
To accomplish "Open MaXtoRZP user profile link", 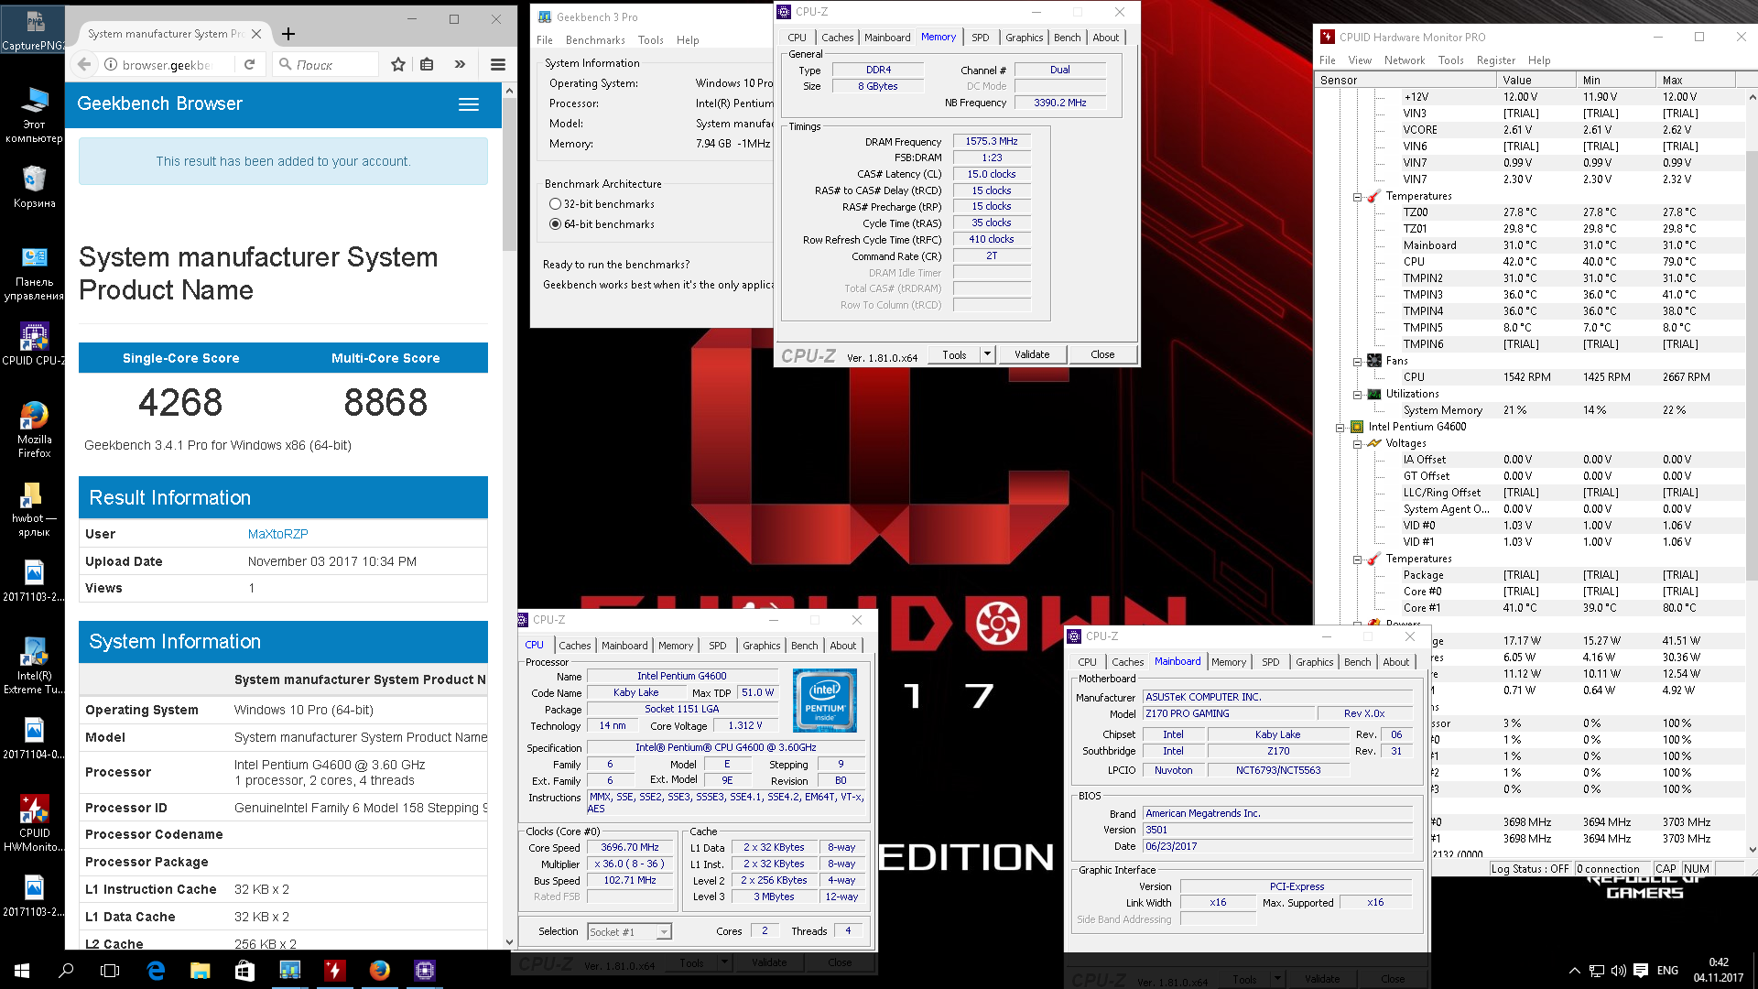I will 277,534.
